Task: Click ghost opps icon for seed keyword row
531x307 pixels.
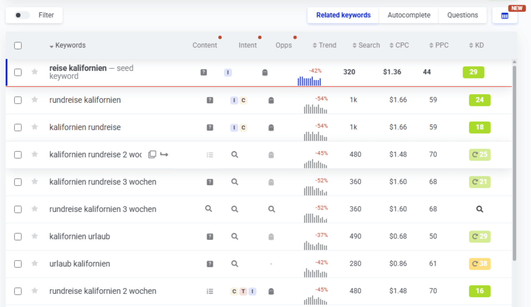Action: tap(265, 72)
